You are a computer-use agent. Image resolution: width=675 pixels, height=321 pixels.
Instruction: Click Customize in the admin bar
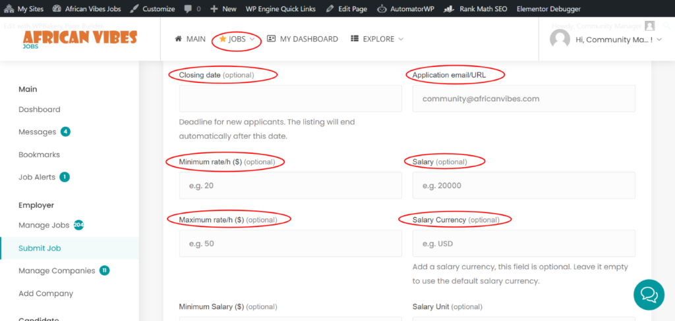152,9
